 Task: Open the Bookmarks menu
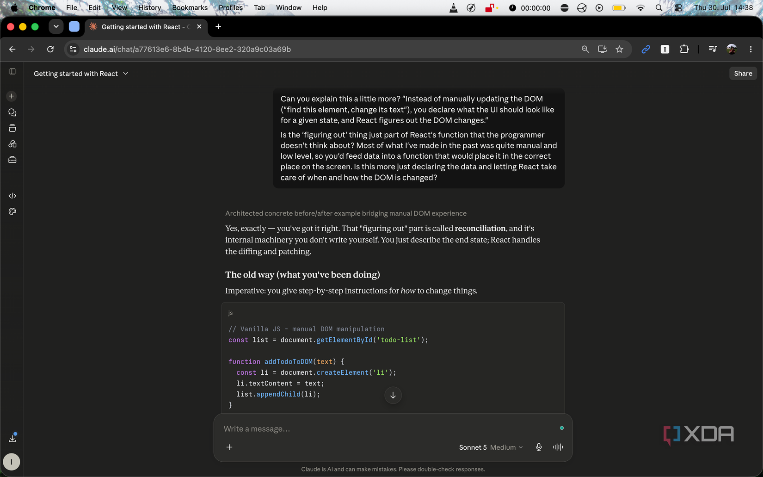190,7
